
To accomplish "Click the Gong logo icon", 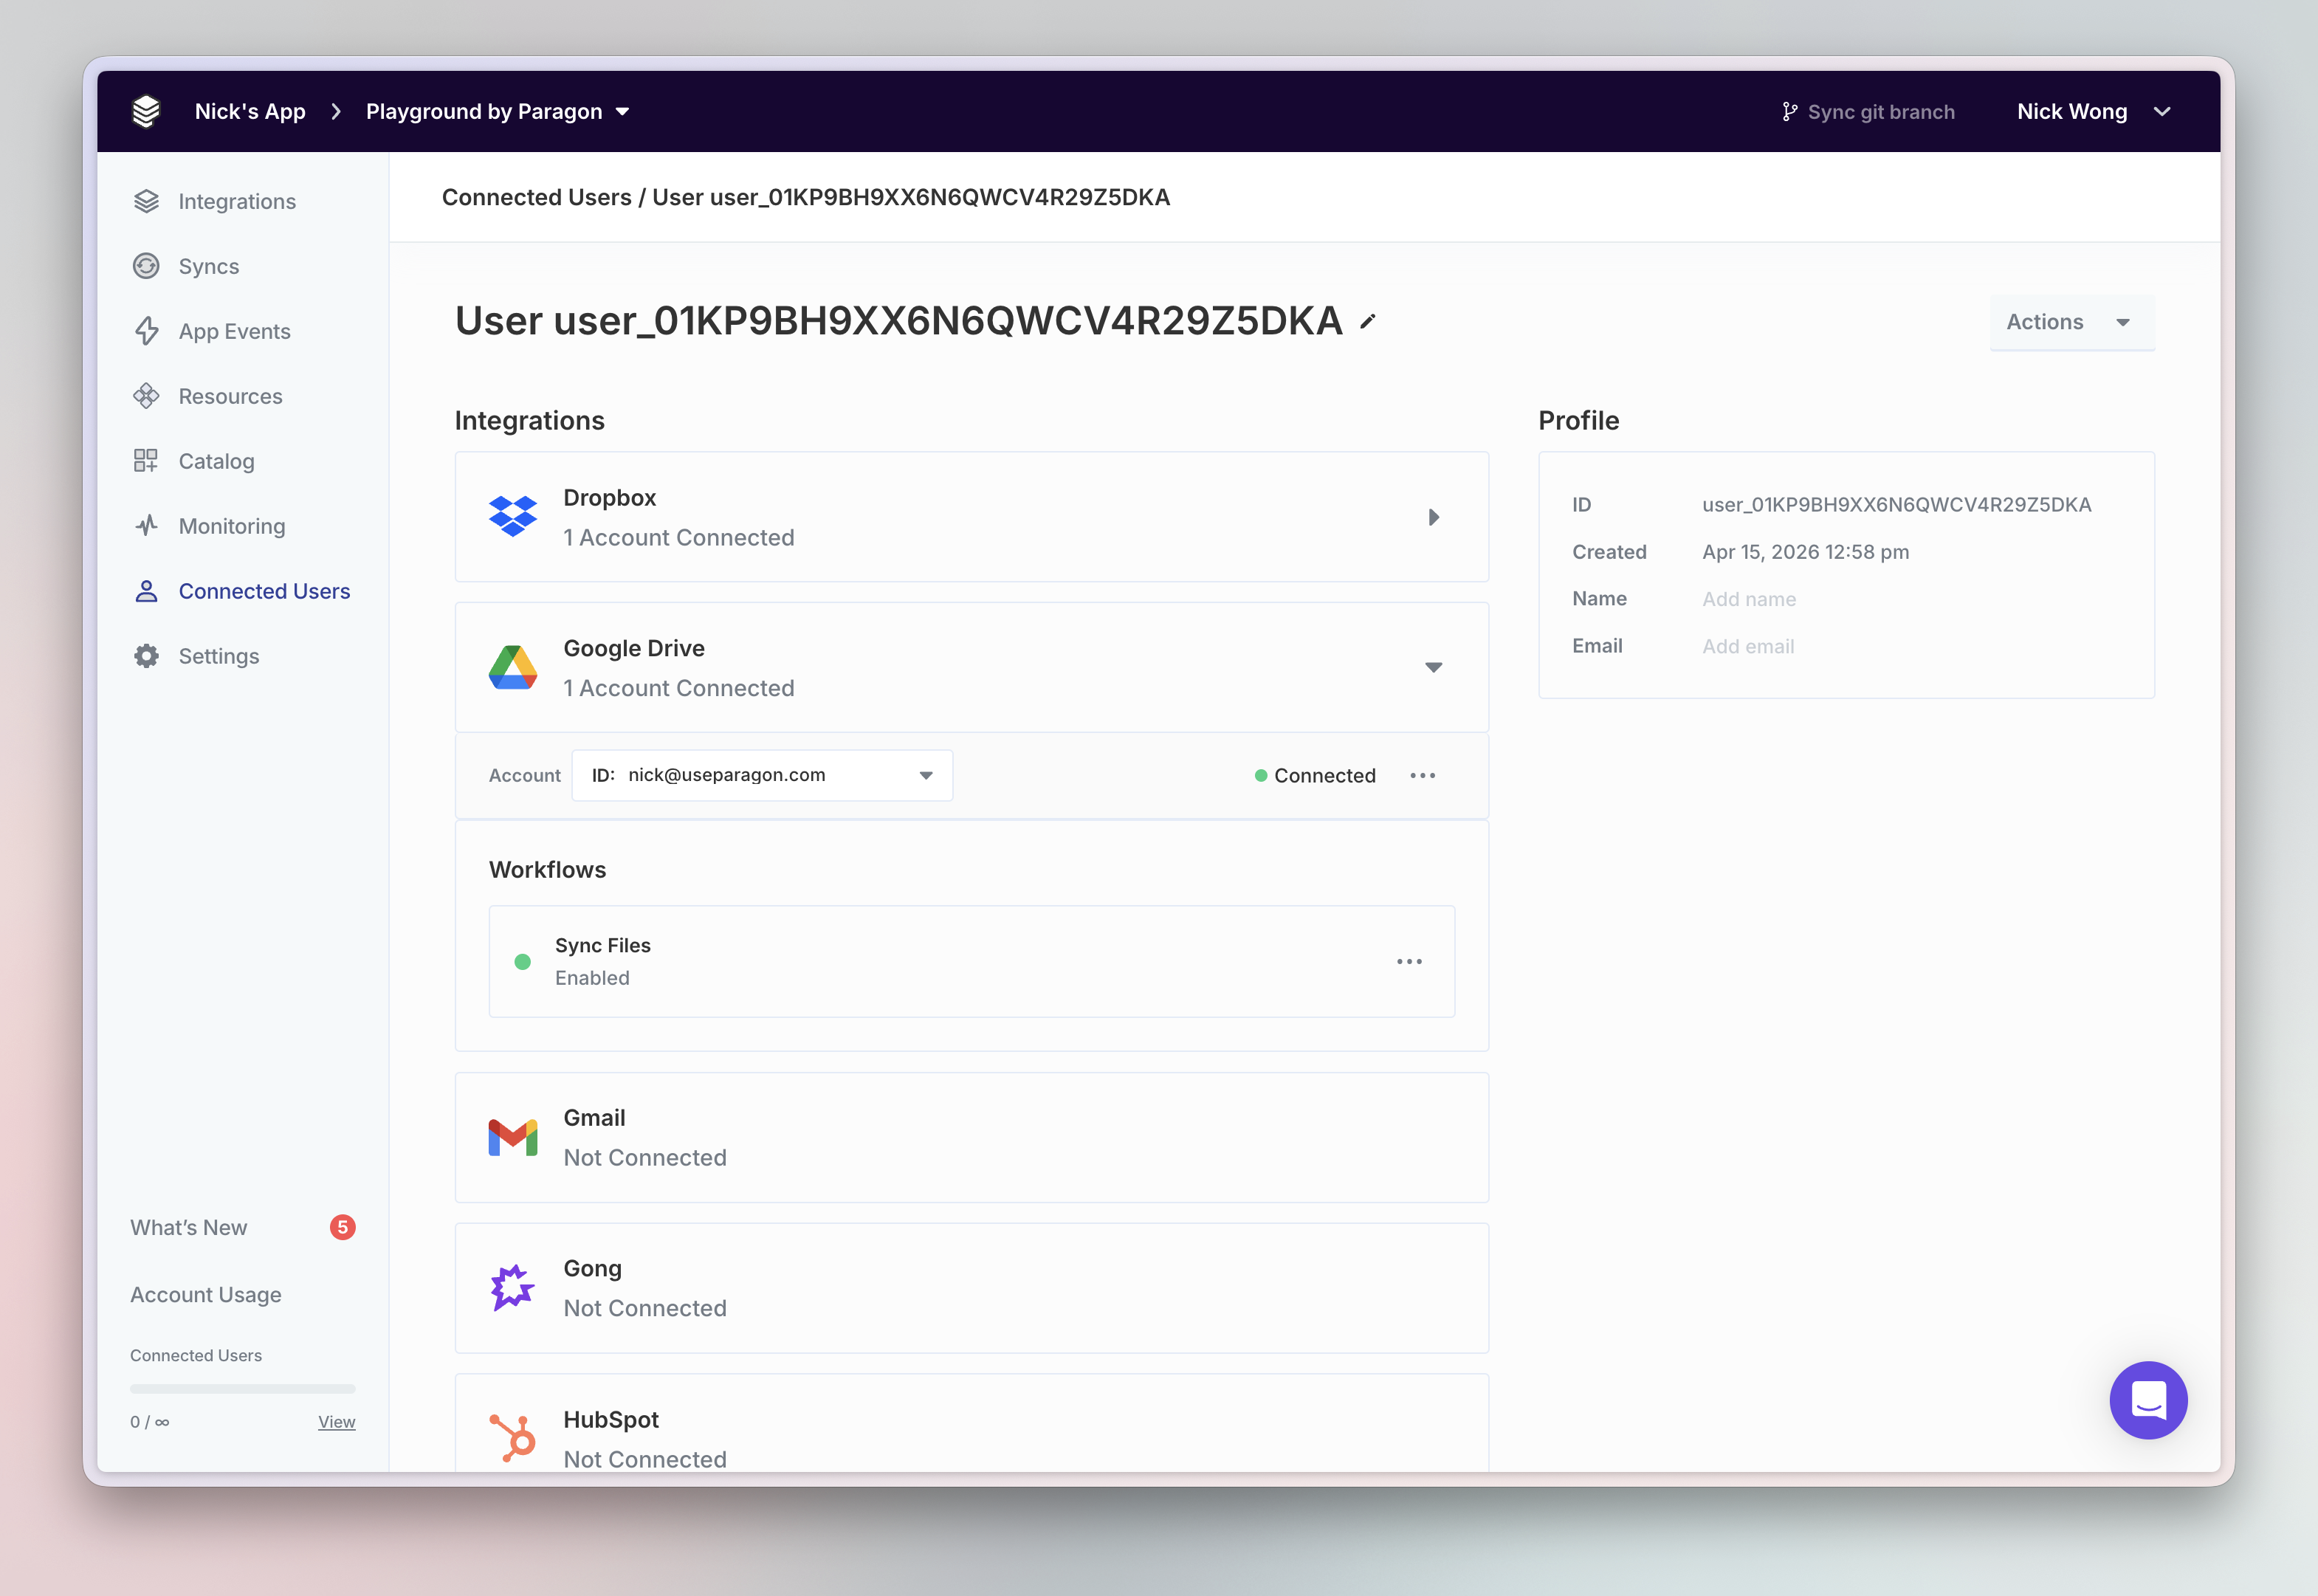I will click(513, 1288).
